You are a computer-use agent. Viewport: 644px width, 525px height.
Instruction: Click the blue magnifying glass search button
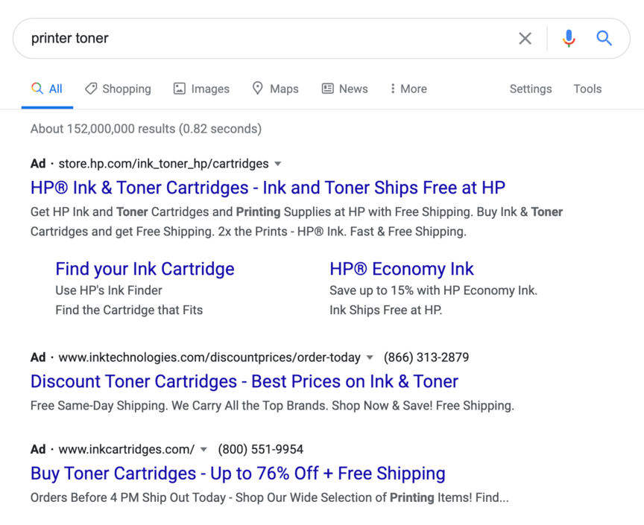pos(604,38)
